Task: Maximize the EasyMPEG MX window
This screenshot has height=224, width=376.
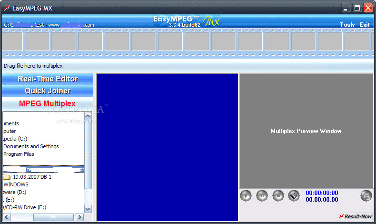Action: (x=357, y=8)
